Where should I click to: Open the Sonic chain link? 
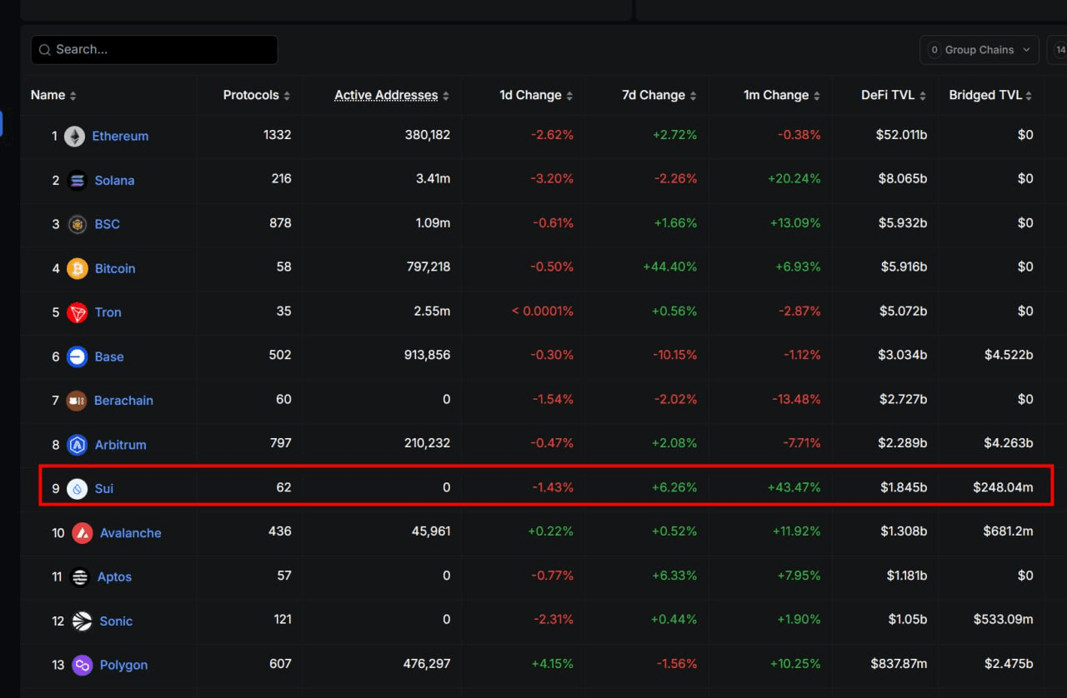point(116,621)
